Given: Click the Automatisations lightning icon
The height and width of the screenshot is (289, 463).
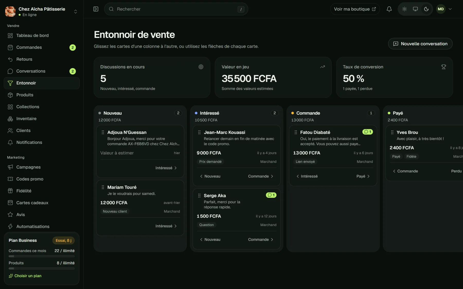Looking at the screenshot, I should click(x=10, y=226).
